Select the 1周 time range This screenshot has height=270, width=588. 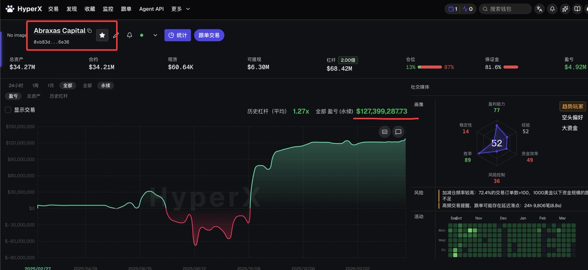coord(36,85)
